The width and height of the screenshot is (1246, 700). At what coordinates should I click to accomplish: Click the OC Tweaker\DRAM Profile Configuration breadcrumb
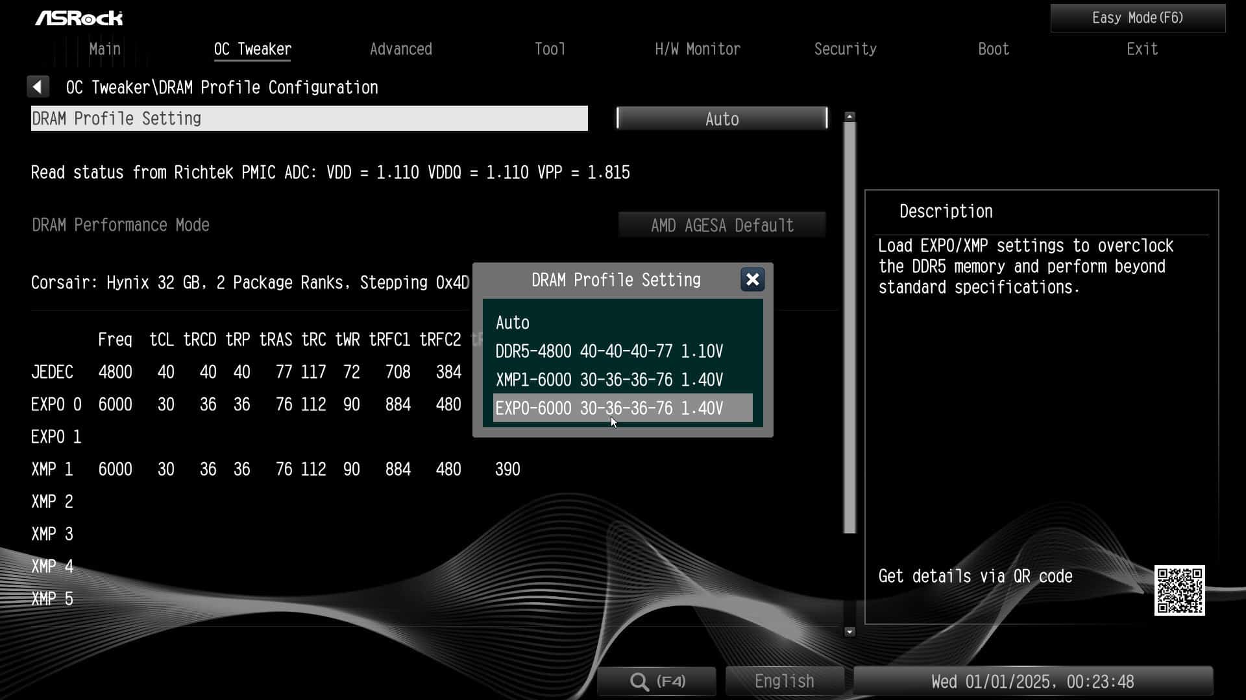click(222, 87)
